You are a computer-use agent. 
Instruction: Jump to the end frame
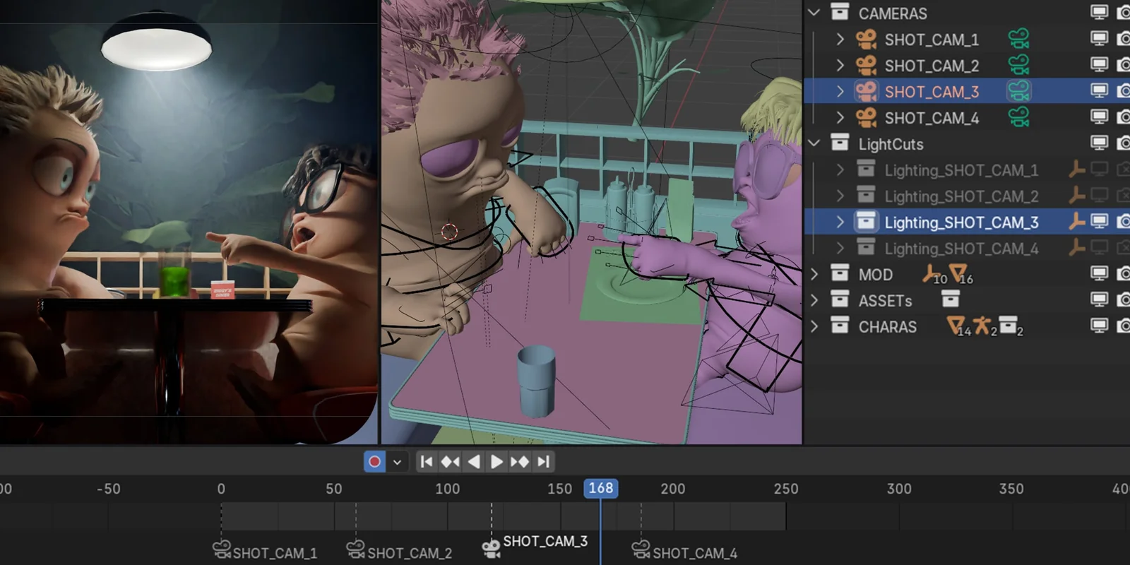[543, 462]
